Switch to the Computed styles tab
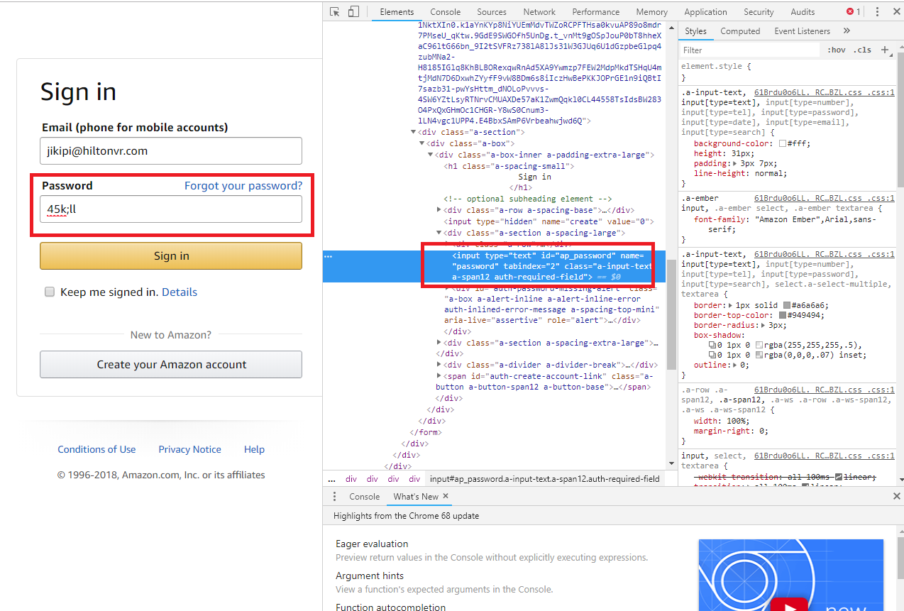This screenshot has height=611, width=904. click(x=740, y=31)
